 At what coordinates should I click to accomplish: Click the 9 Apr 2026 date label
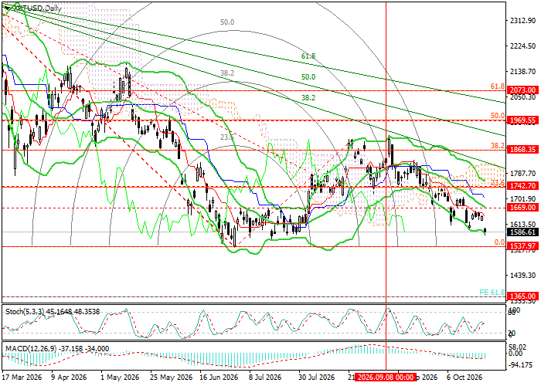(69, 378)
